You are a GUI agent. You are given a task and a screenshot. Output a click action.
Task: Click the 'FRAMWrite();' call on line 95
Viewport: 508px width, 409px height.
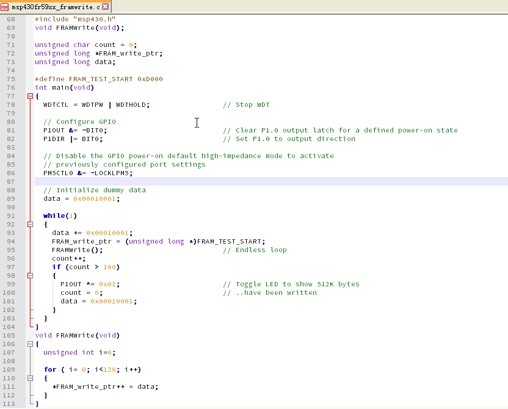coord(78,250)
